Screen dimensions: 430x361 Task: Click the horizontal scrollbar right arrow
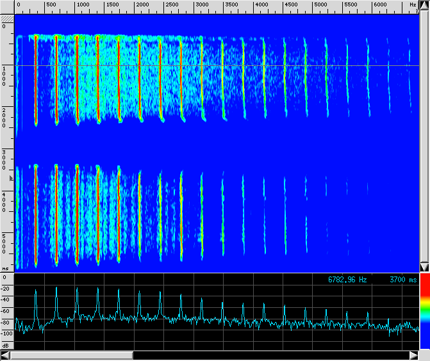click(413, 355)
